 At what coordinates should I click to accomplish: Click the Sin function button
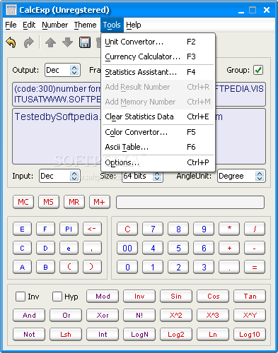176,296
